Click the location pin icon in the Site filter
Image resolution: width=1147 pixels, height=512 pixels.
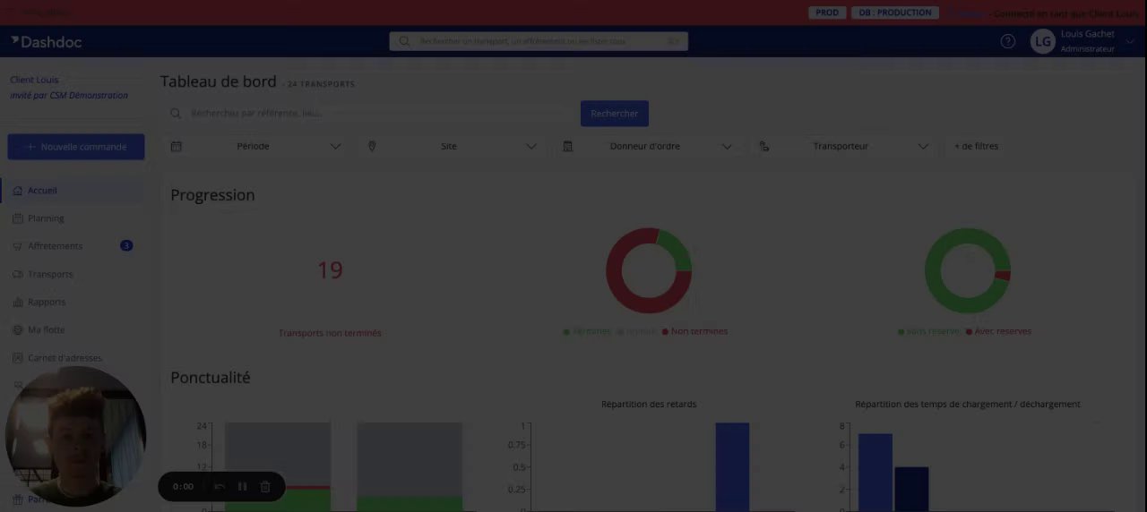[x=372, y=146]
